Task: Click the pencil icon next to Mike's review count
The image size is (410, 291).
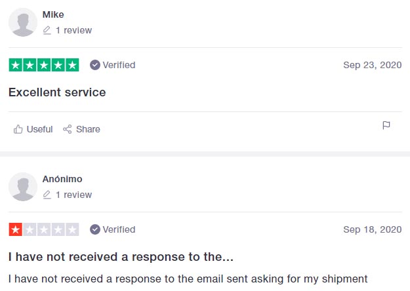Action: (47, 30)
